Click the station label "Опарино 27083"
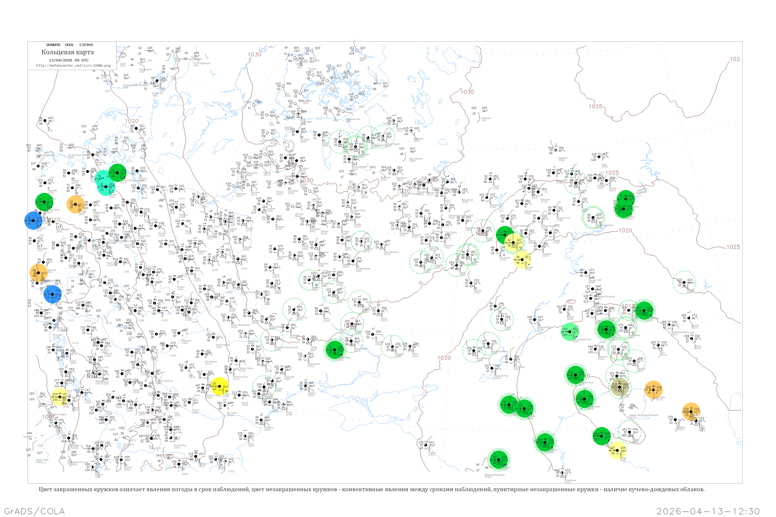 click(563, 159)
